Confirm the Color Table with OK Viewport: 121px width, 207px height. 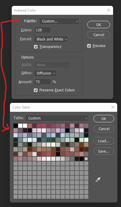click(104, 119)
